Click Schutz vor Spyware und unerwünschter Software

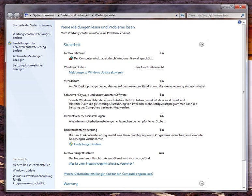95,95
